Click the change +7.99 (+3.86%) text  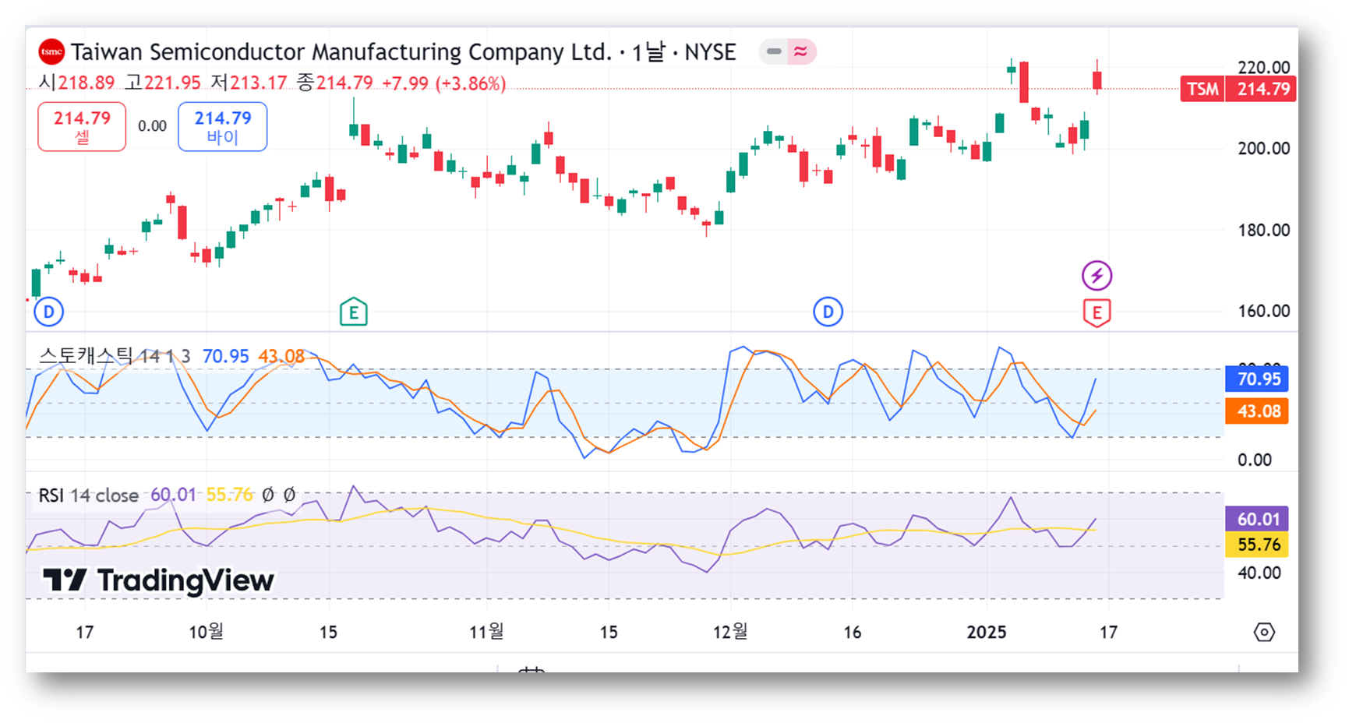click(443, 83)
